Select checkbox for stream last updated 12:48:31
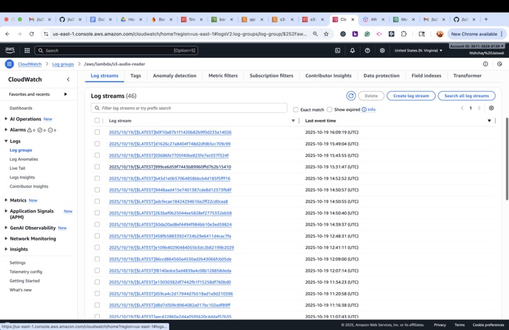This screenshot has height=330, width=509. point(97,236)
